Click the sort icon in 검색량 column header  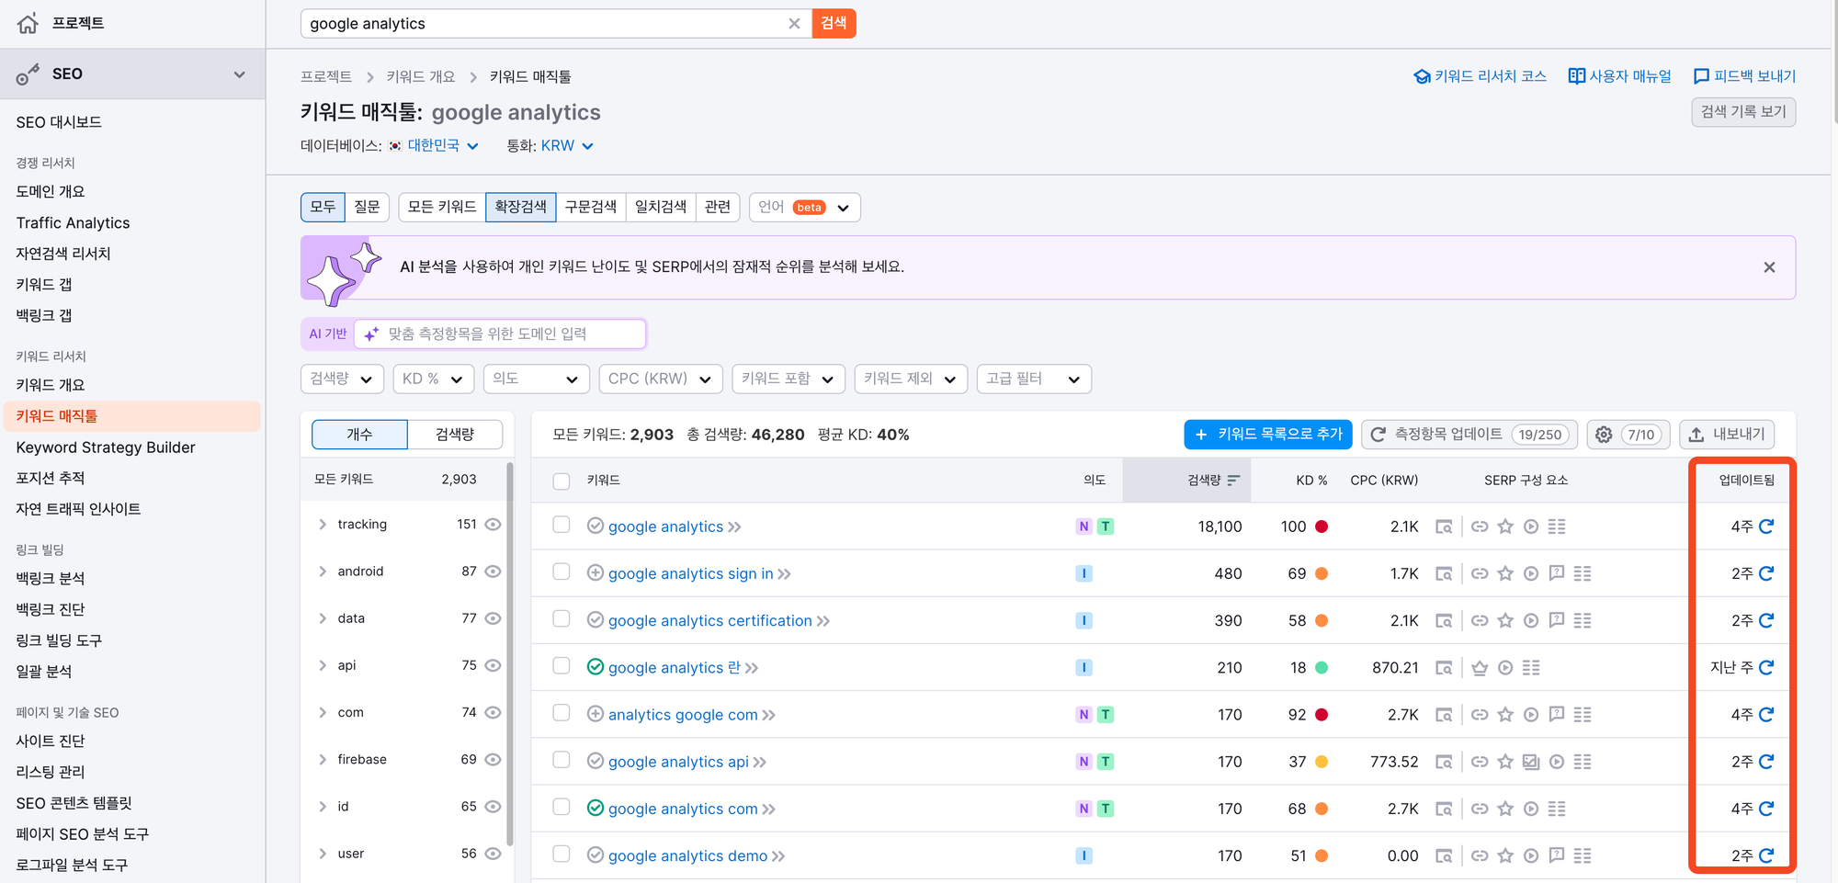tap(1233, 481)
